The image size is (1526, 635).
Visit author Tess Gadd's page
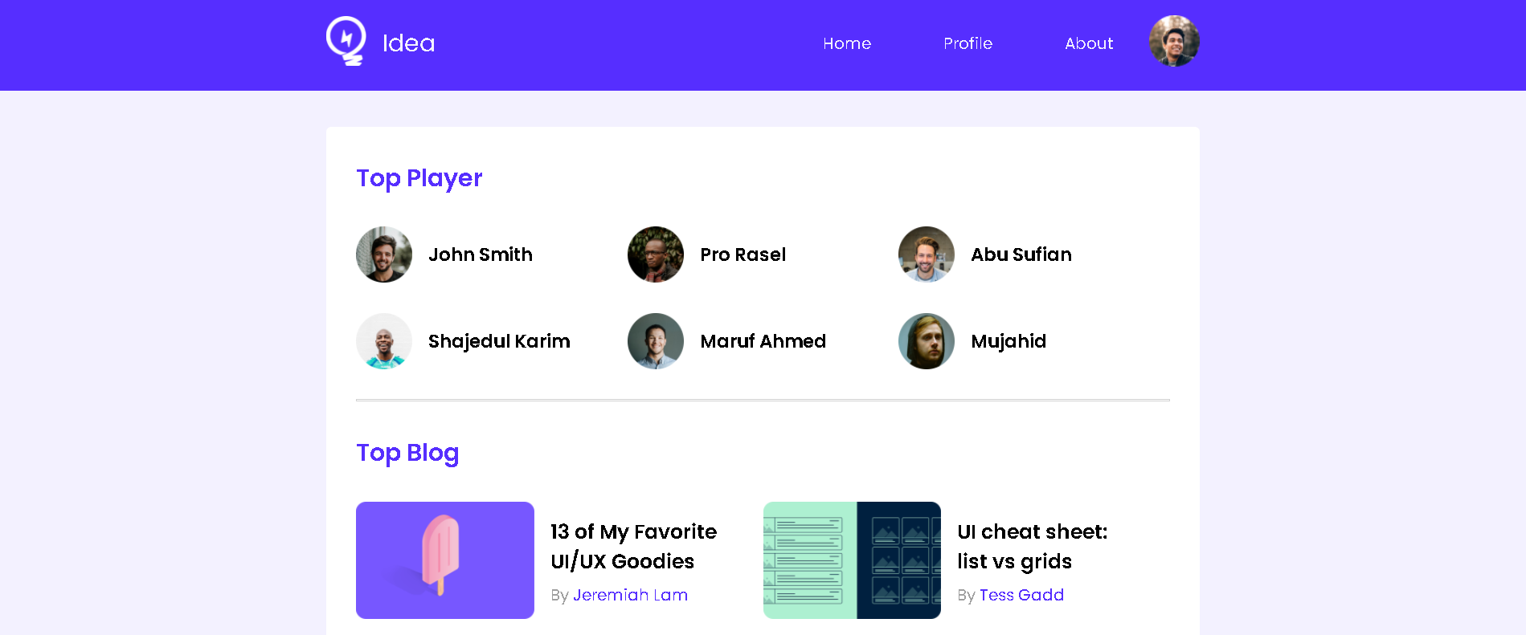coord(1021,595)
